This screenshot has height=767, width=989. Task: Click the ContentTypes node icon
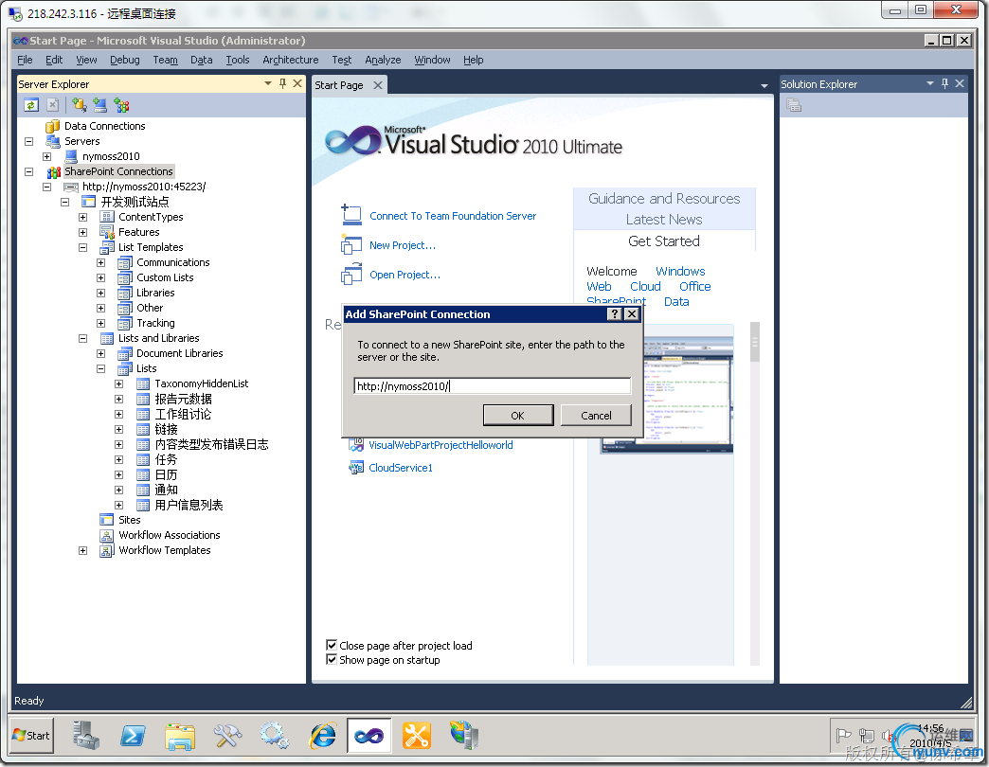coord(107,217)
